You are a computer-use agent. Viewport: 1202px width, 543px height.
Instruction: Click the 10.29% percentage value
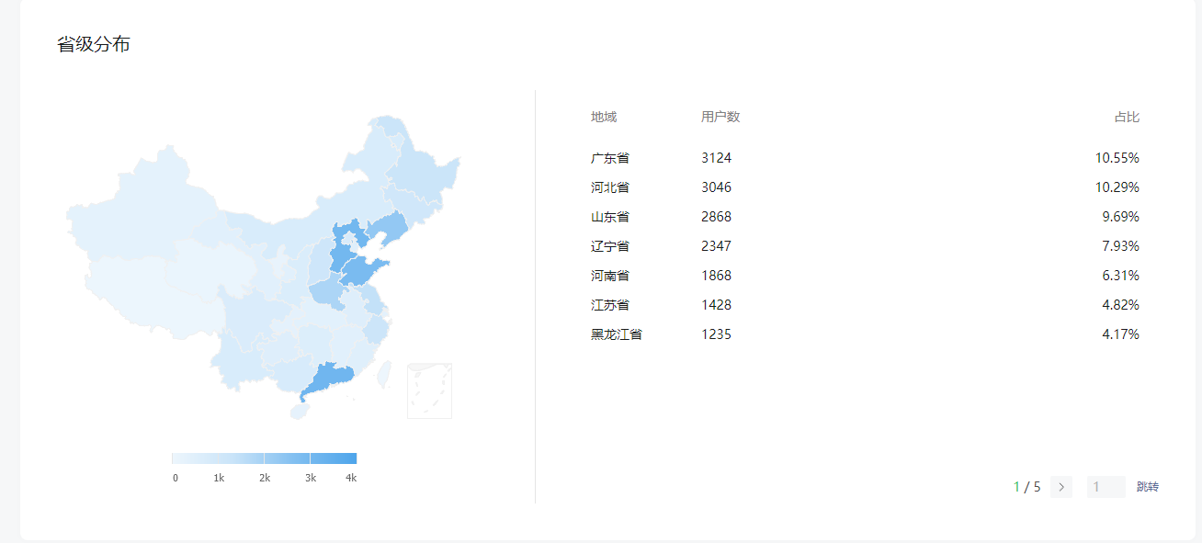click(1117, 187)
